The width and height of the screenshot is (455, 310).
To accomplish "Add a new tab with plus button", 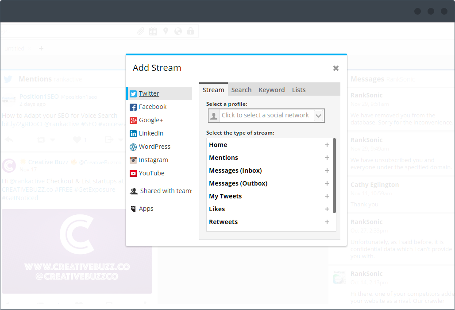I will coord(41,48).
